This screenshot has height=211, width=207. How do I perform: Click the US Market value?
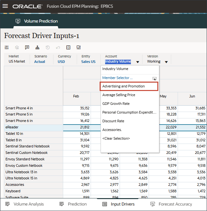[x=17, y=61]
